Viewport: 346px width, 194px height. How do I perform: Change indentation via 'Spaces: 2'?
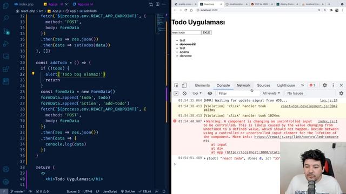73,191
